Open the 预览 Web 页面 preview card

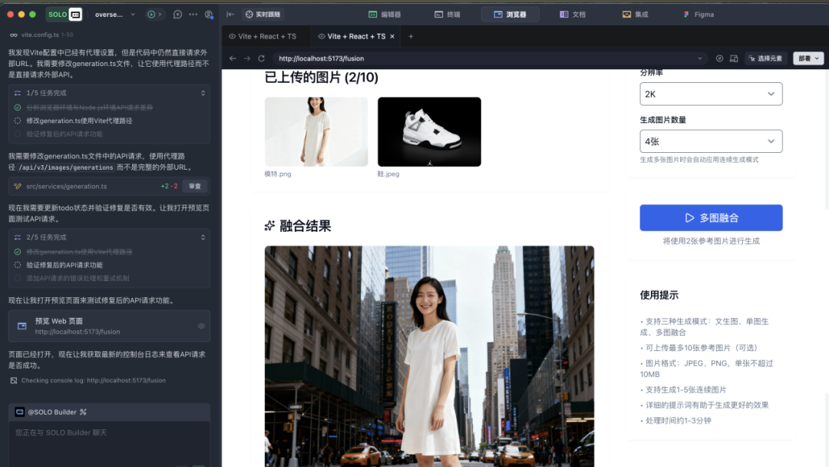click(x=110, y=326)
